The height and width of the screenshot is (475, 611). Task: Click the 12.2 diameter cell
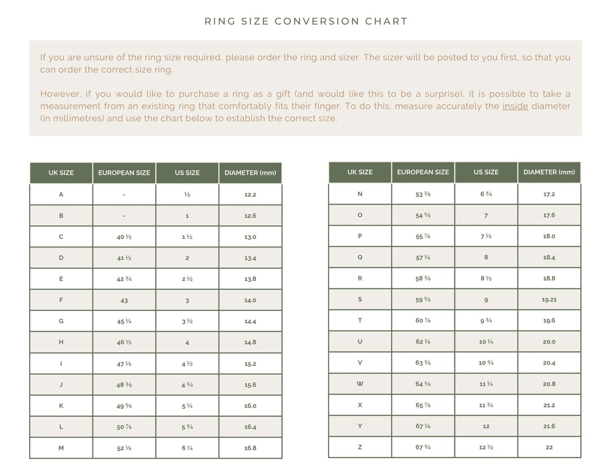point(250,195)
